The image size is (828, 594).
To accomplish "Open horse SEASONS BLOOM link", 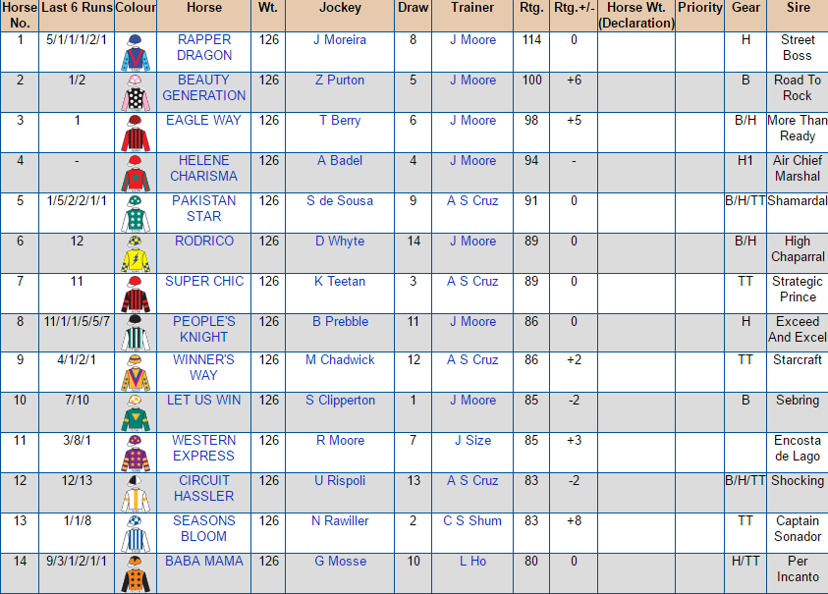I will (204, 528).
